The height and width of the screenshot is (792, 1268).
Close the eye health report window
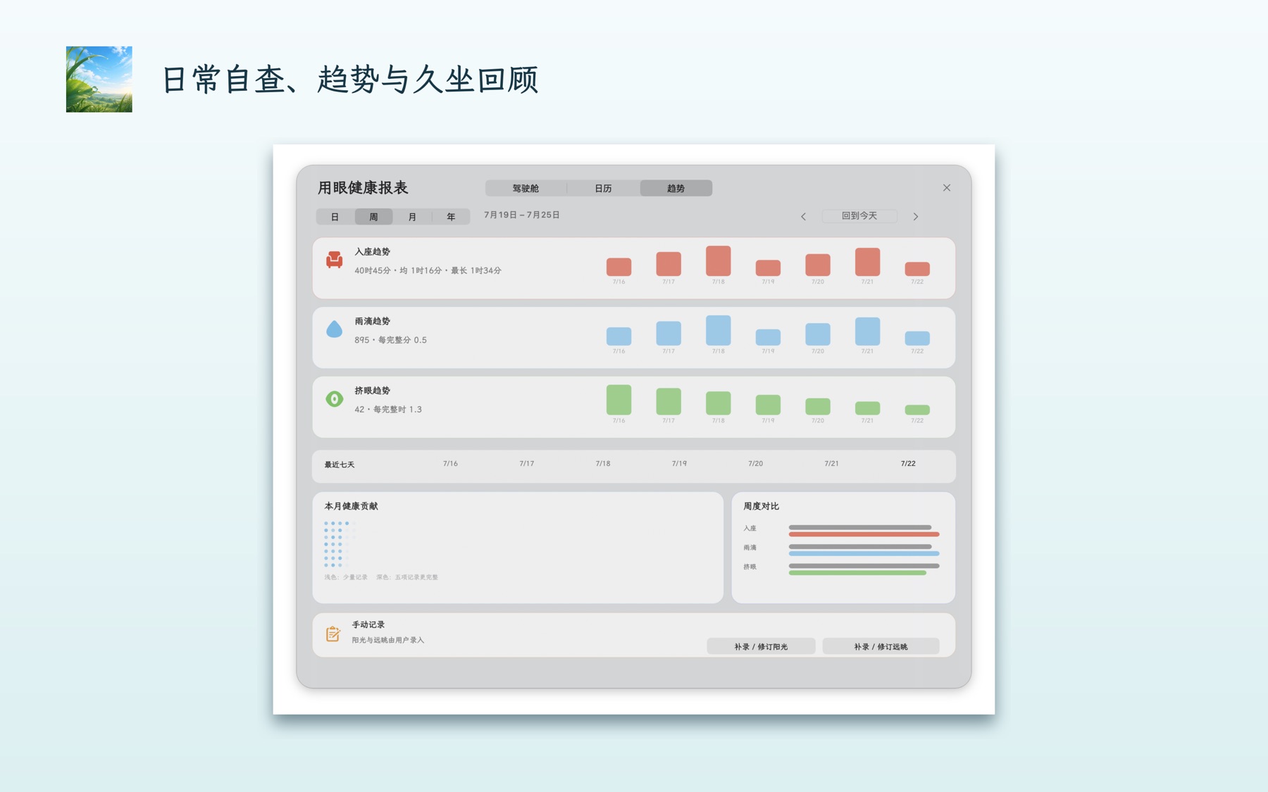pos(946,188)
